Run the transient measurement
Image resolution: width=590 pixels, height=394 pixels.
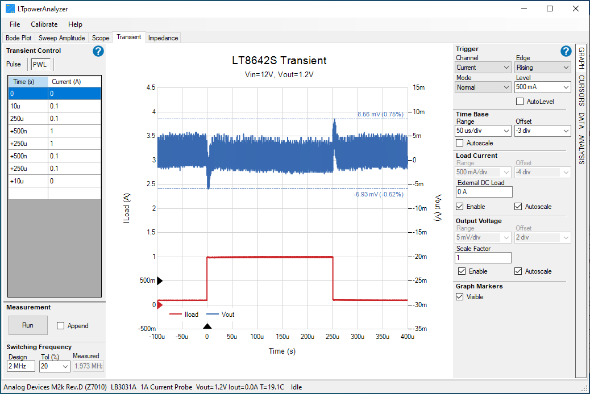coord(28,325)
